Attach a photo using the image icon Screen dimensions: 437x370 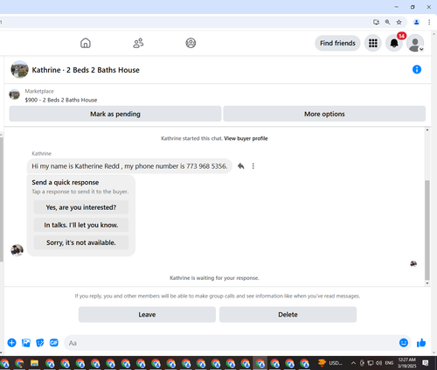(26, 343)
